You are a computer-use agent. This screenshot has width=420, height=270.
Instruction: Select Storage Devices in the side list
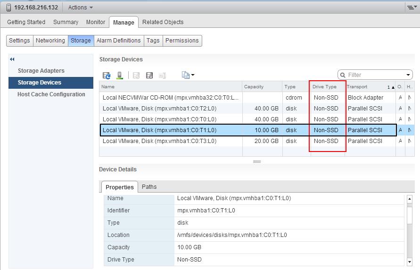(x=51, y=83)
